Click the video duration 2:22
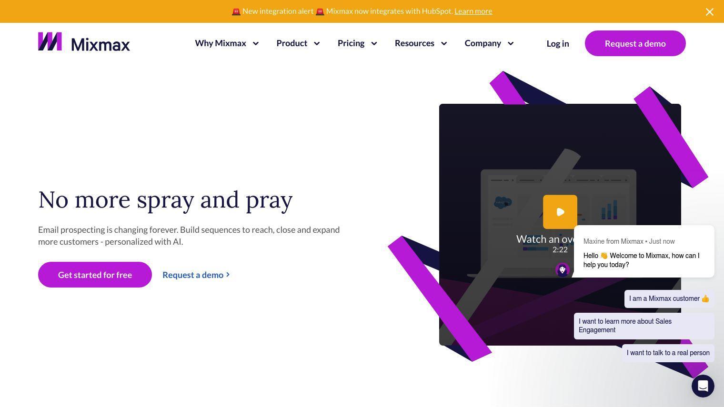The image size is (724, 407). 560,249
